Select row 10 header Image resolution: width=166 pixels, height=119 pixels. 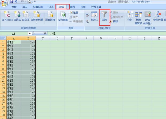(3, 77)
